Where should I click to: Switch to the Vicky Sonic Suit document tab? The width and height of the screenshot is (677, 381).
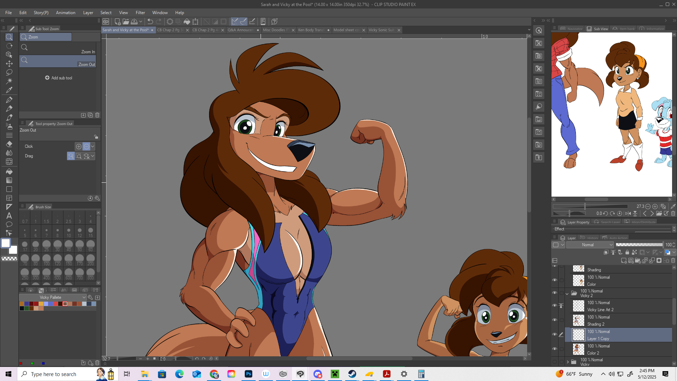[381, 30]
